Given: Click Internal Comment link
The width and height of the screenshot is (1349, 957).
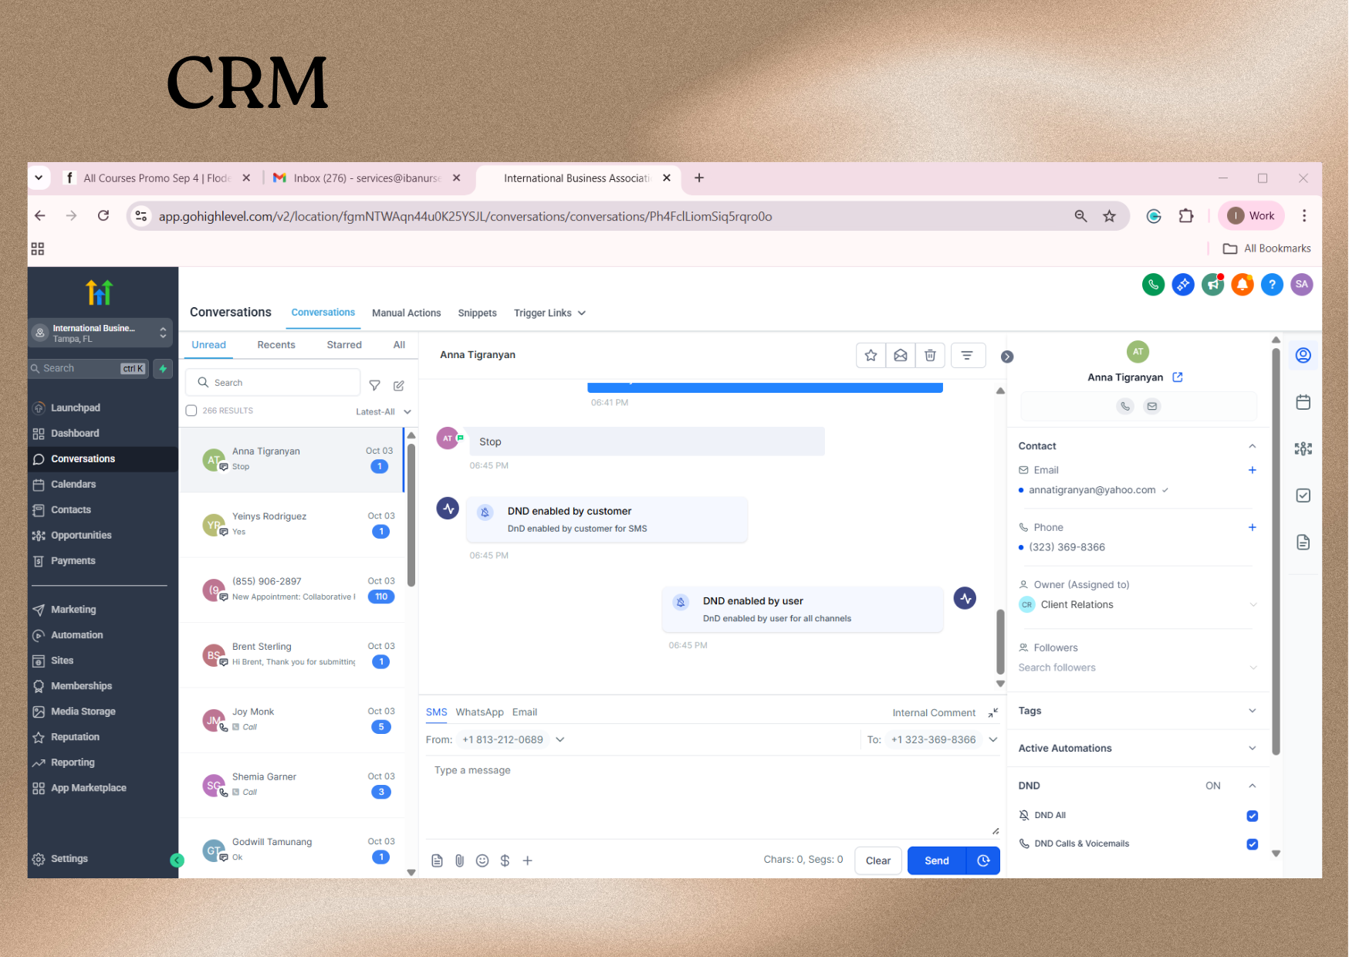Looking at the screenshot, I should pyautogui.click(x=934, y=713).
